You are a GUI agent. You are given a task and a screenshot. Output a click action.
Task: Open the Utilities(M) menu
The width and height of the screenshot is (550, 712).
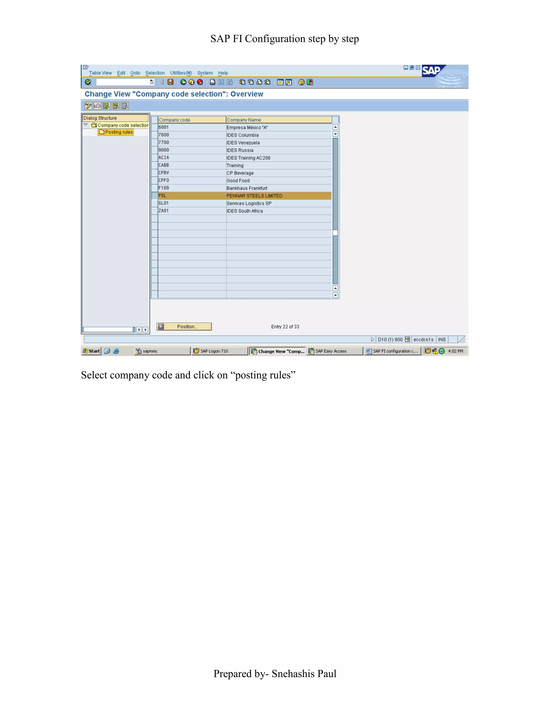click(181, 73)
